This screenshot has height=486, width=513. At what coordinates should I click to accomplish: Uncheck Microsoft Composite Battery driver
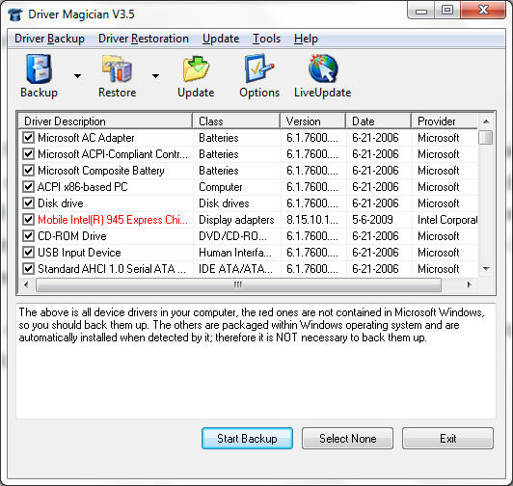click(x=29, y=170)
